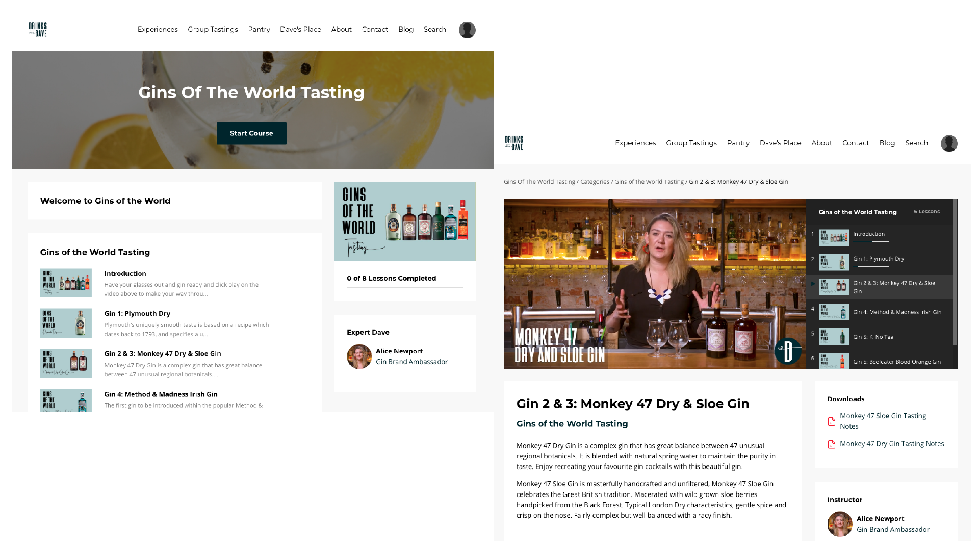Open Contact in left page nav
This screenshot has height=550, width=979.
click(x=375, y=30)
